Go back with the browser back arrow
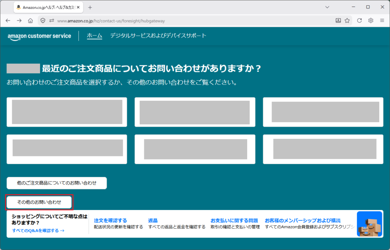Image resolution: width=390 pixels, height=250 pixels. pos(8,21)
